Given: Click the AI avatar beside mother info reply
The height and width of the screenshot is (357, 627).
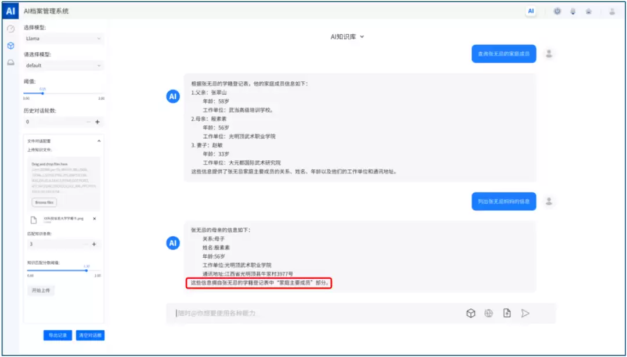Looking at the screenshot, I should (x=173, y=243).
